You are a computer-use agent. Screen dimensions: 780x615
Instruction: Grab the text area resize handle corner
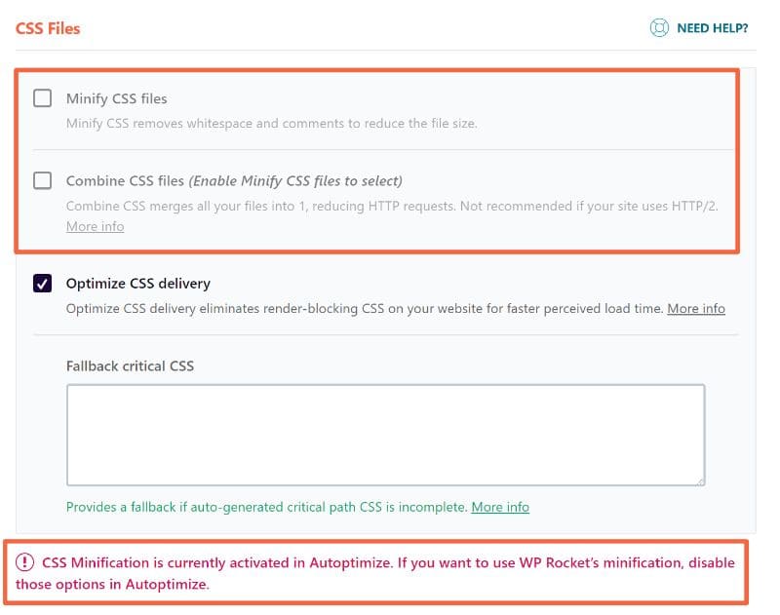point(699,480)
